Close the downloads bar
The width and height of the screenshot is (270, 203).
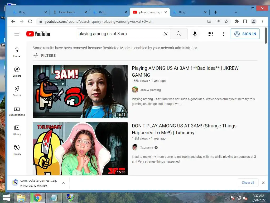click(263, 183)
